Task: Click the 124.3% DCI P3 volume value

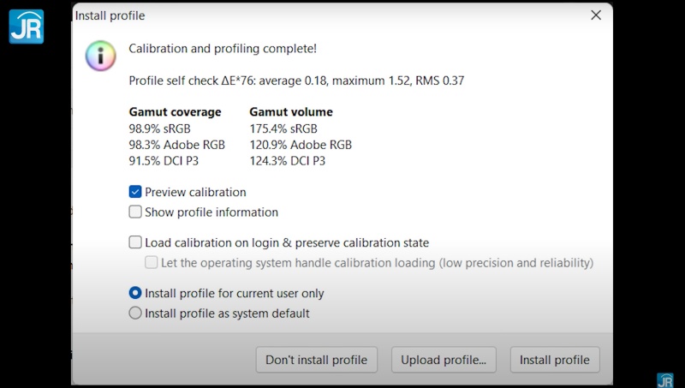Action: (x=287, y=160)
